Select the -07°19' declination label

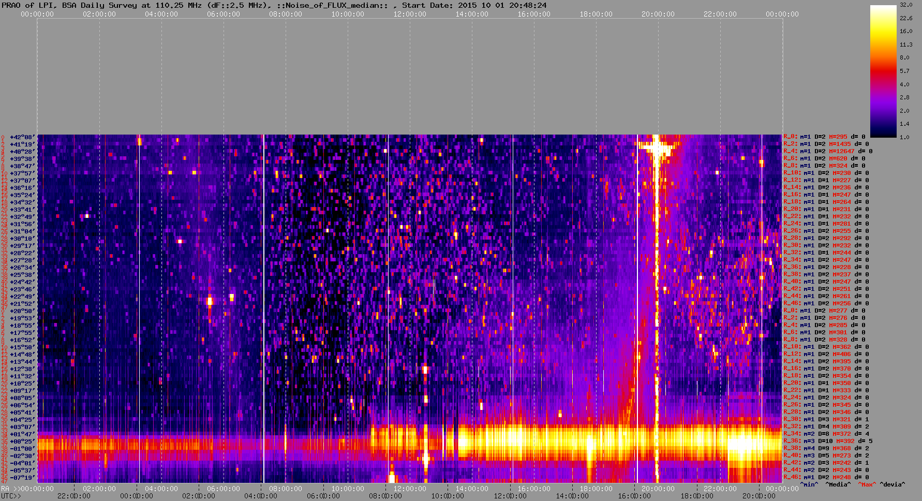click(23, 478)
